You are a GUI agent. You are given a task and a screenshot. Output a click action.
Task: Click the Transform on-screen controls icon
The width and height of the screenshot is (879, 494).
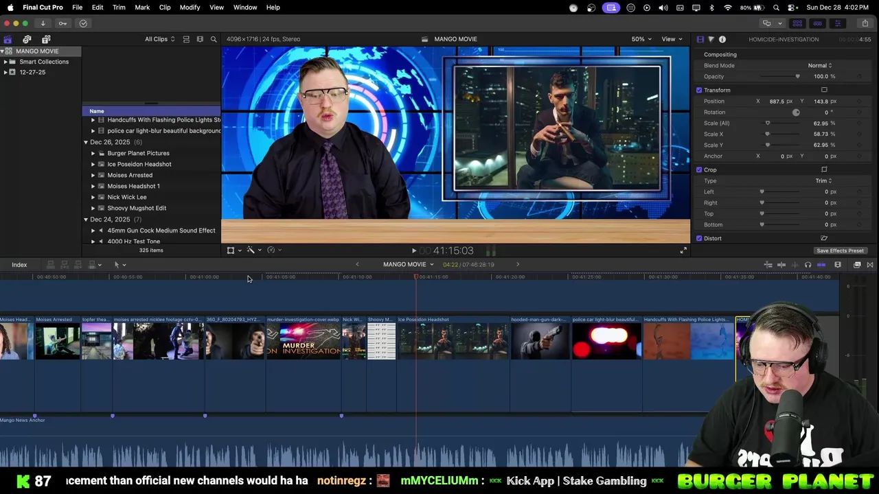[x=824, y=90]
